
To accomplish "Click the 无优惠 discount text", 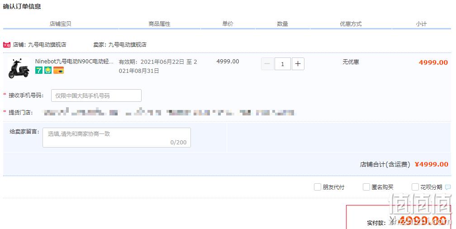I will pos(351,62).
